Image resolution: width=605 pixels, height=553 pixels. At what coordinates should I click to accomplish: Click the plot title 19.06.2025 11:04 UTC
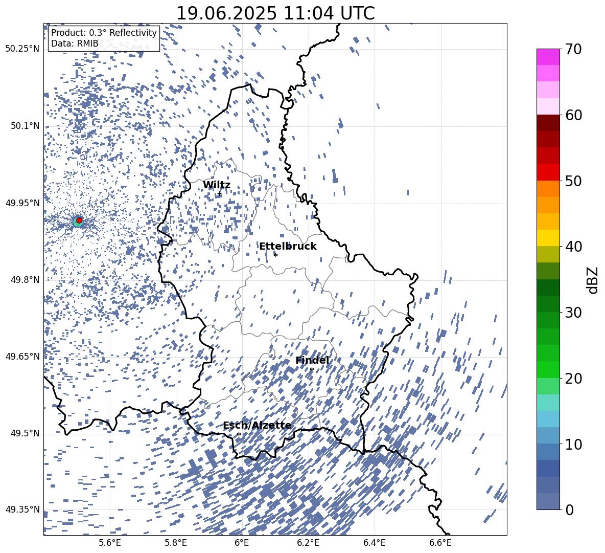(275, 13)
